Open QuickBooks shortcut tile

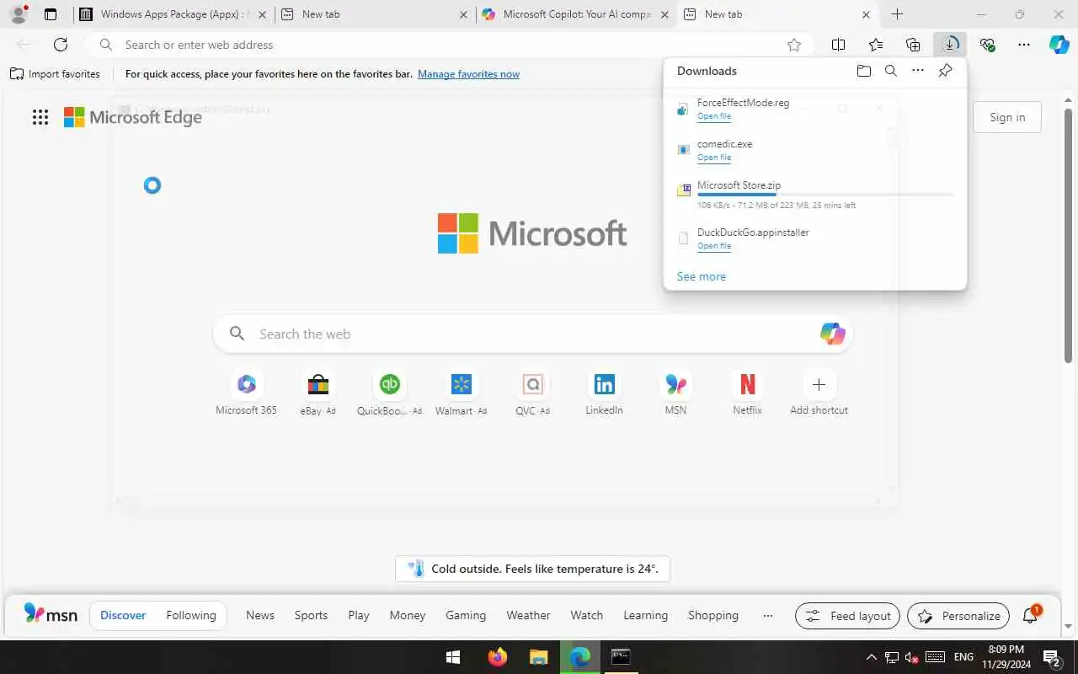coord(389,393)
